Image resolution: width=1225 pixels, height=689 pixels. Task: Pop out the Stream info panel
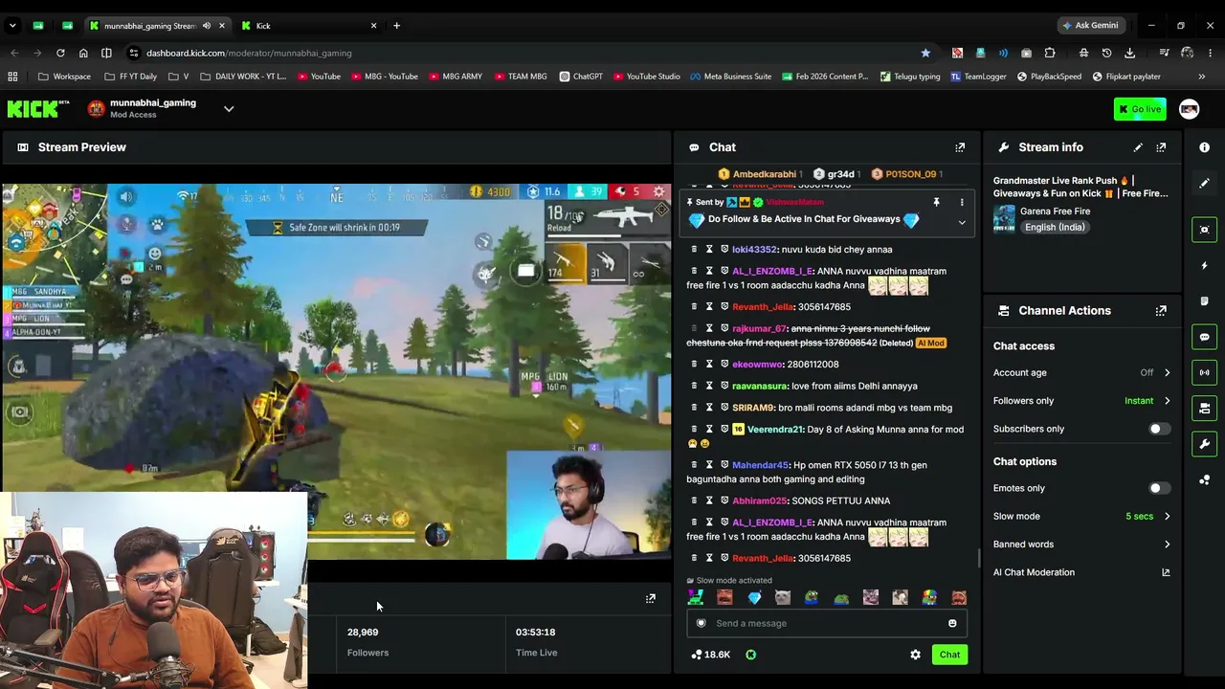point(1161,147)
